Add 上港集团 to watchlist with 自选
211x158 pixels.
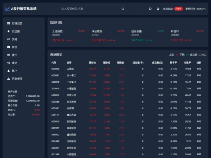[199, 82]
